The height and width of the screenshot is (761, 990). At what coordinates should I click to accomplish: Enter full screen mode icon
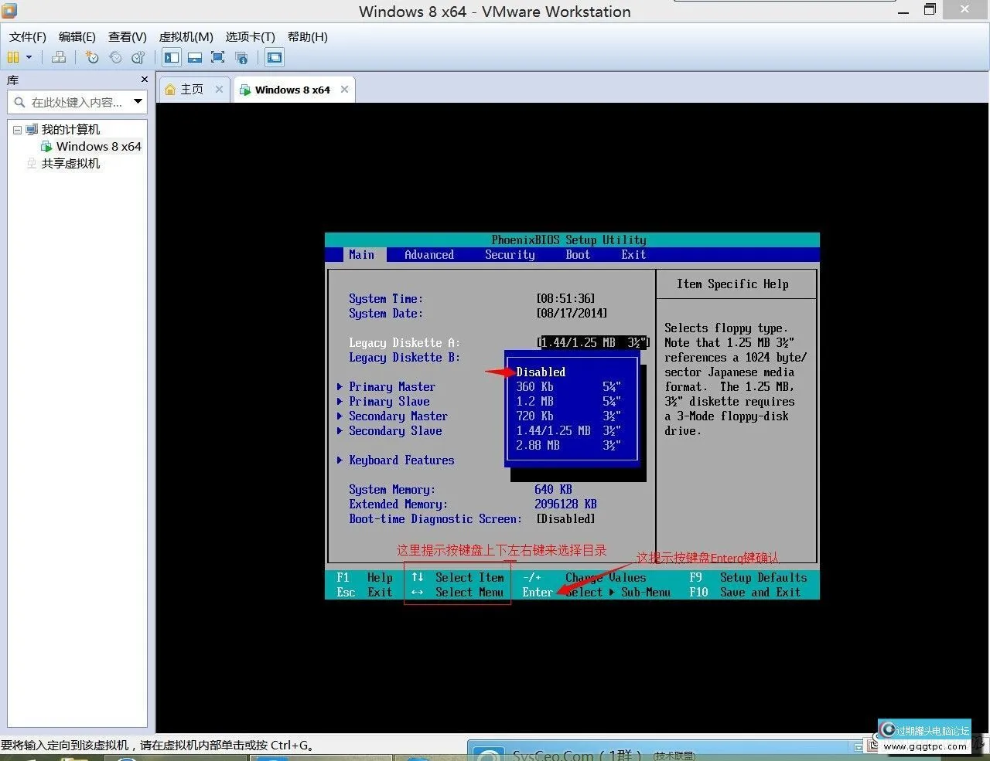(x=218, y=57)
